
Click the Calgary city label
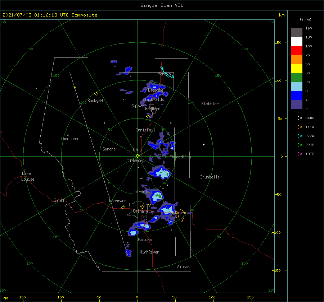click(x=140, y=211)
